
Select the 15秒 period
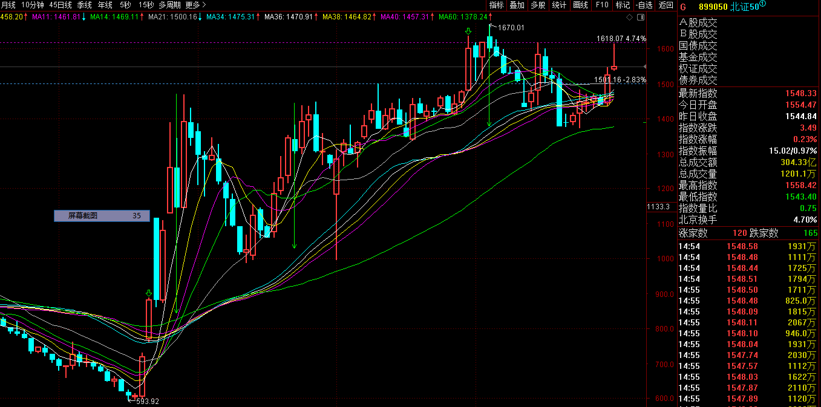146,5
